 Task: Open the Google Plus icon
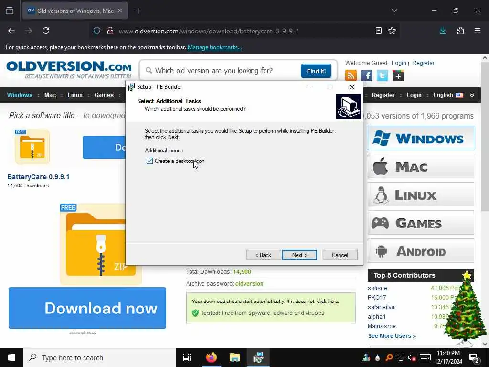pos(398,76)
